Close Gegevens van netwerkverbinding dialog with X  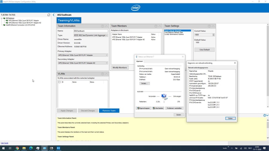[x=235, y=63]
